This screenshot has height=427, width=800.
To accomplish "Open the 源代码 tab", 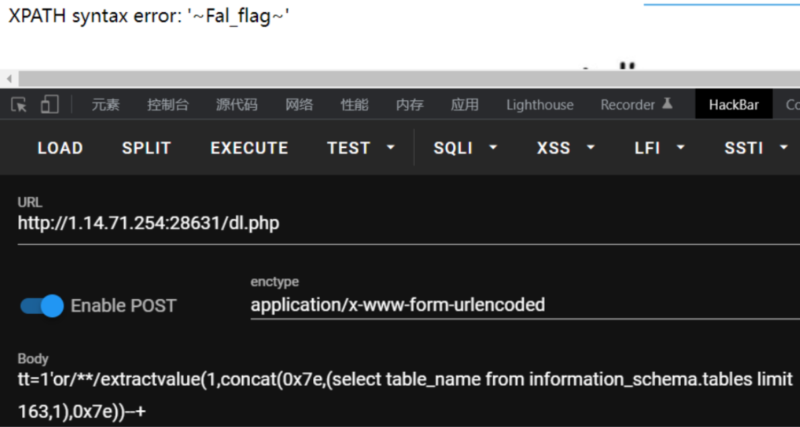I will (x=236, y=104).
